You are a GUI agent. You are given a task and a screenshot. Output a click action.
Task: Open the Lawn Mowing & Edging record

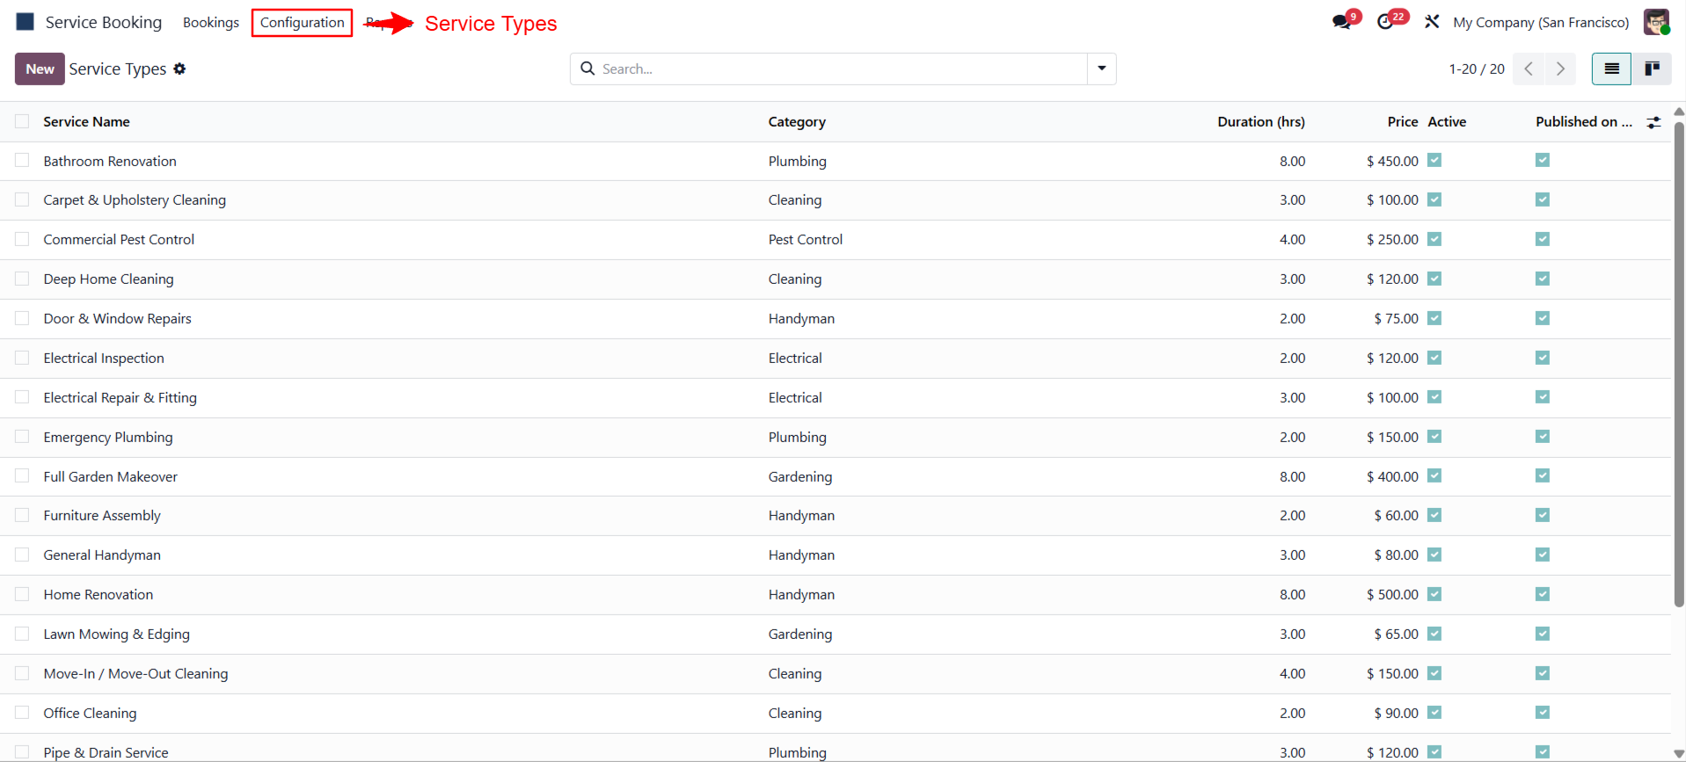tap(117, 634)
